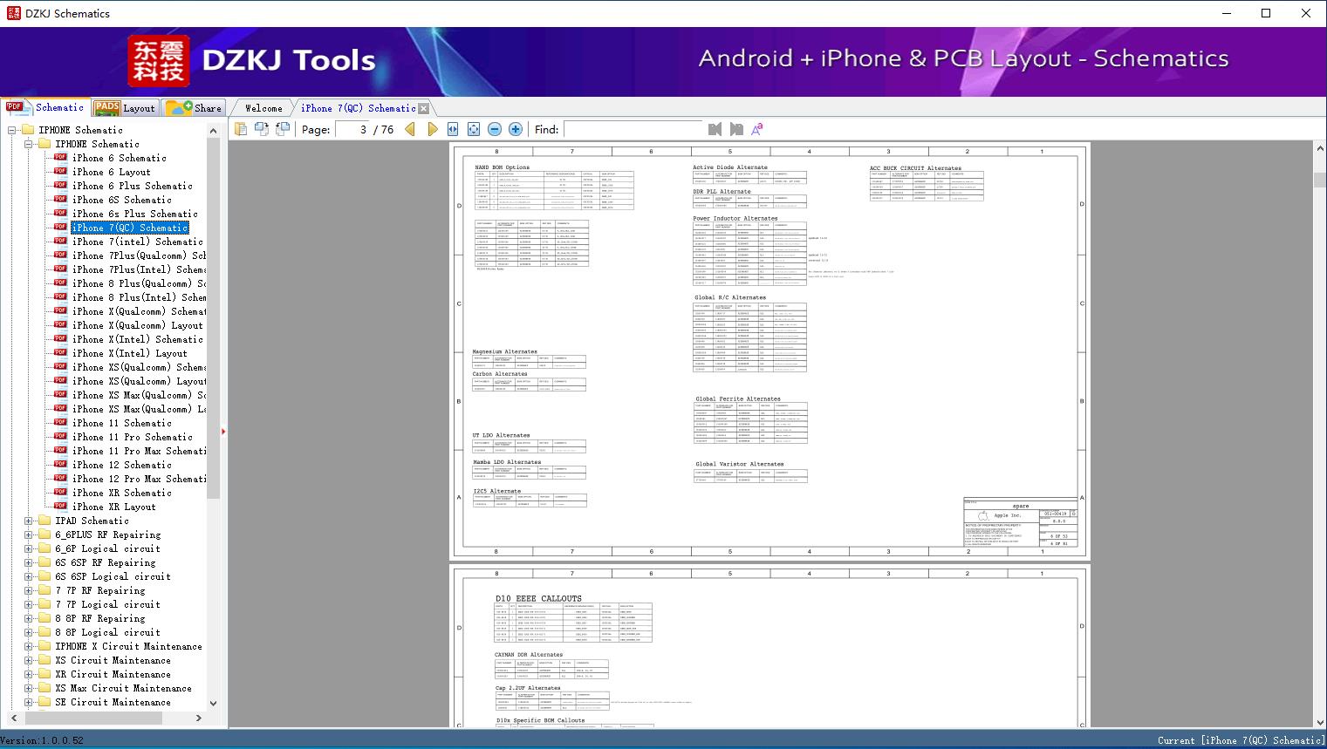This screenshot has height=749, width=1327.
Task: Open iPhone 6S Schematic entry
Action: point(121,200)
